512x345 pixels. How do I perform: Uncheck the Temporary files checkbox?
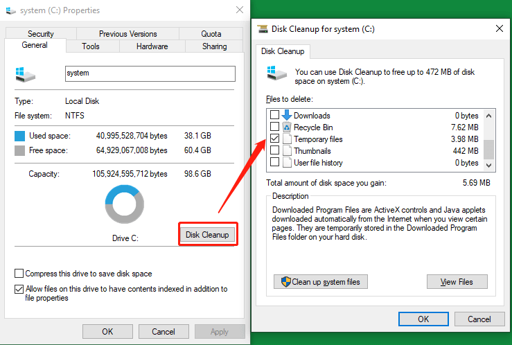(x=275, y=139)
